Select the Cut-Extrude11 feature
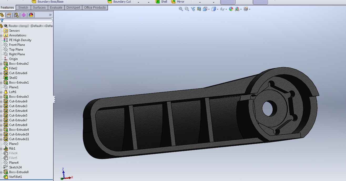Screen dimensions: 346x181 point(19,139)
